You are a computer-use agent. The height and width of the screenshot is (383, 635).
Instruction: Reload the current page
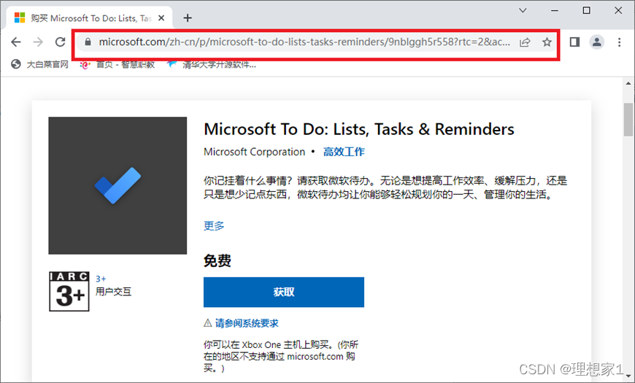(61, 42)
